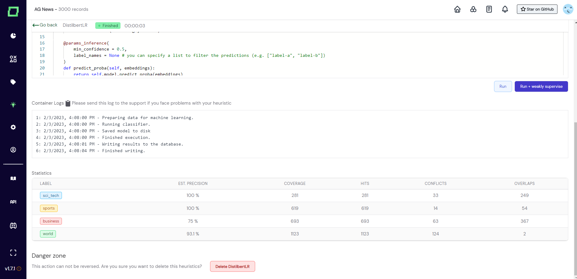Open the document notes icon in header
Viewport: 577px width, 279px height.
coord(489,9)
